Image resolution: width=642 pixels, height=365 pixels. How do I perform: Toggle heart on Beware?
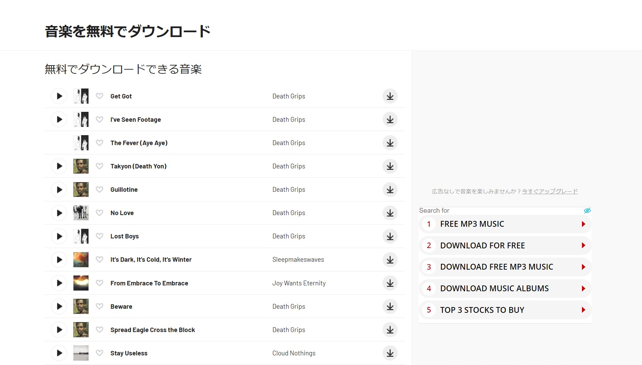pyautogui.click(x=100, y=306)
